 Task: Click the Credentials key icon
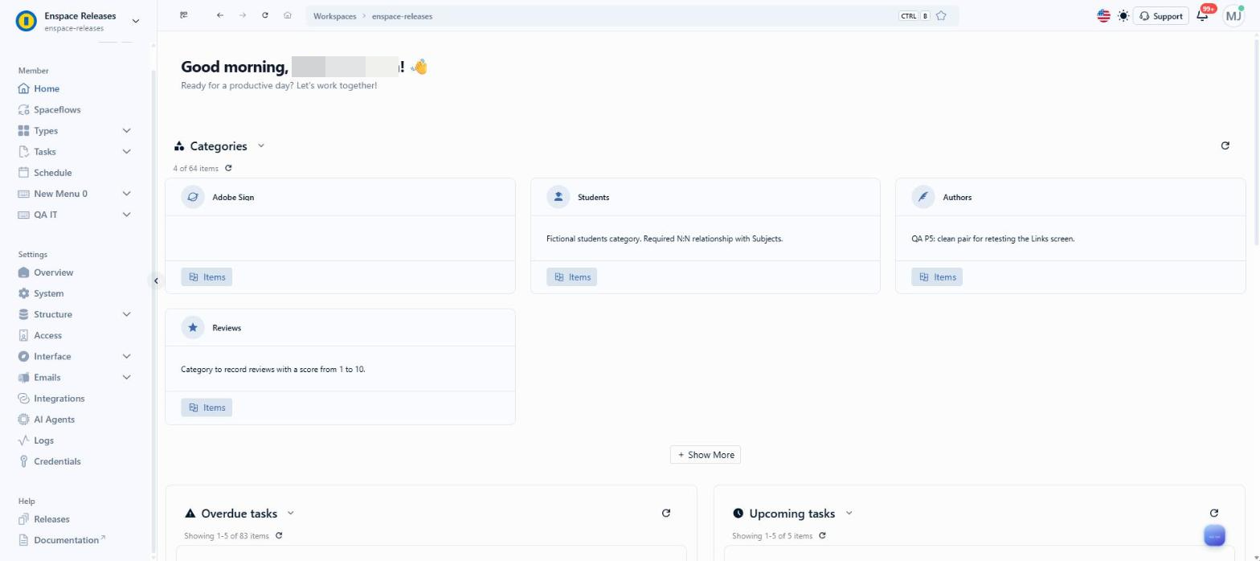(x=23, y=461)
